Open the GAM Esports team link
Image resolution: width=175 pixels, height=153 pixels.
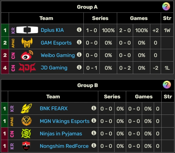(x=56, y=43)
